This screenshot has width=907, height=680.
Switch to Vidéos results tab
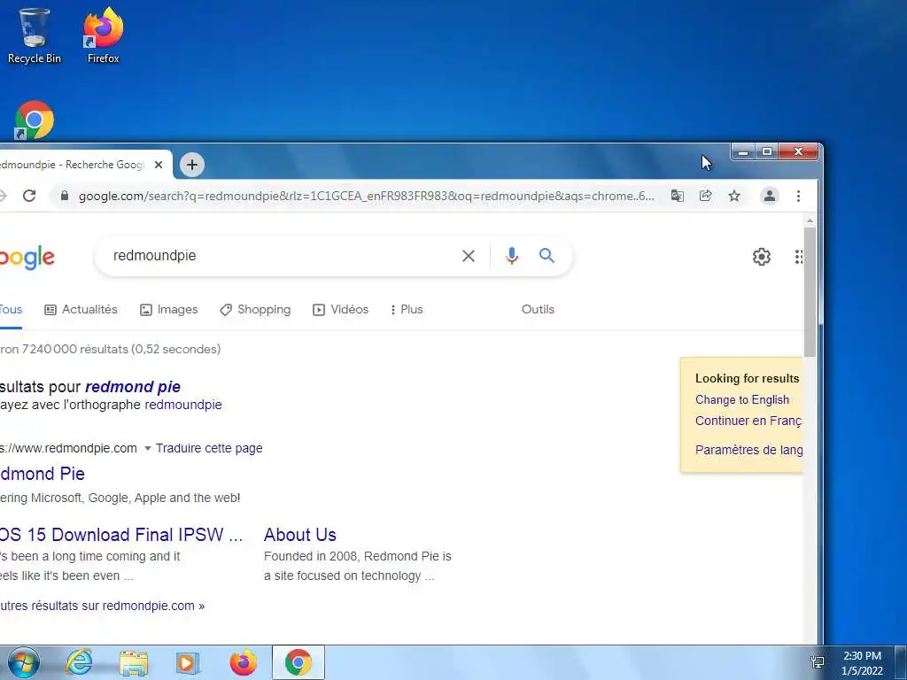point(340,309)
